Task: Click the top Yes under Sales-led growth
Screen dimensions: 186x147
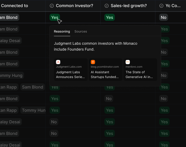Action: [x=110, y=17]
